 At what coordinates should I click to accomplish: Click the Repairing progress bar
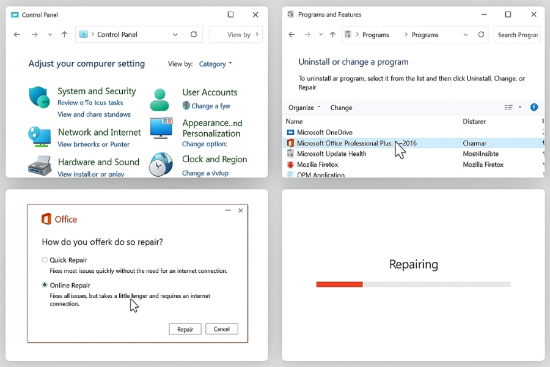(413, 284)
